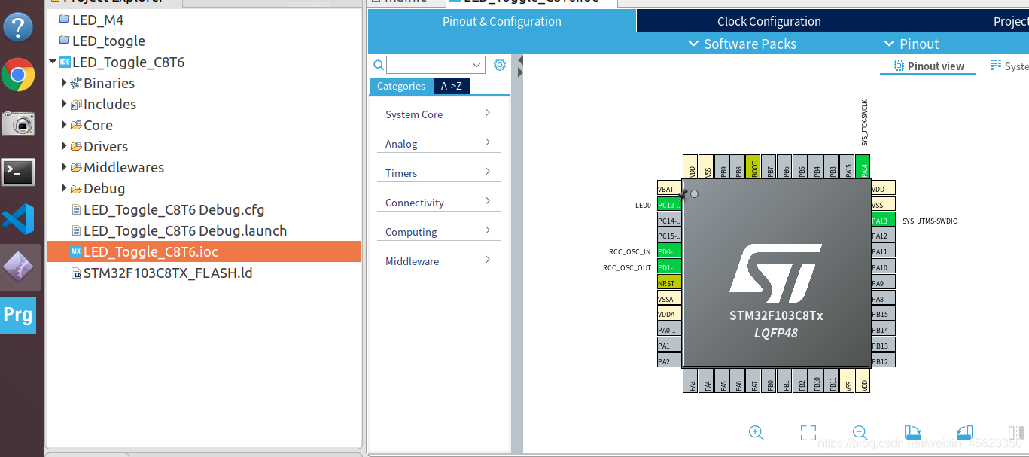Collapse the categories panel with top arrow
The width and height of the screenshot is (1029, 457).
click(519, 59)
